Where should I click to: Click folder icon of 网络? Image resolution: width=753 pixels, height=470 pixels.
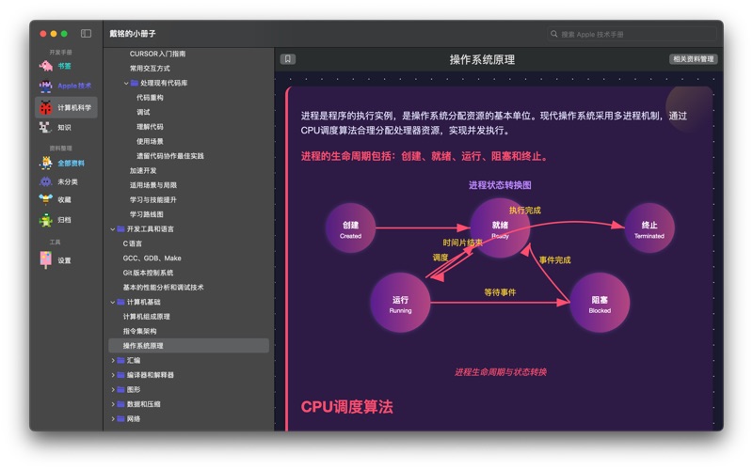[121, 418]
